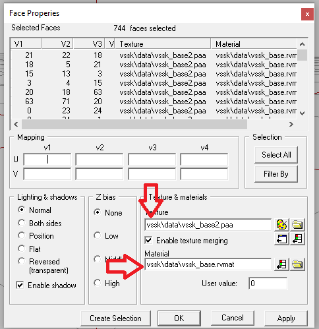
Task: Click the Cancel button
Action: click(x=233, y=318)
